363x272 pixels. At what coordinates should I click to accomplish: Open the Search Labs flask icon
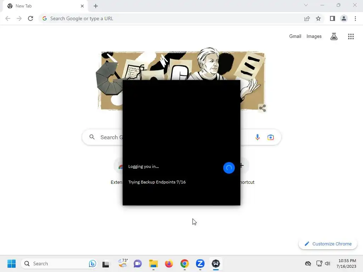coord(334,36)
